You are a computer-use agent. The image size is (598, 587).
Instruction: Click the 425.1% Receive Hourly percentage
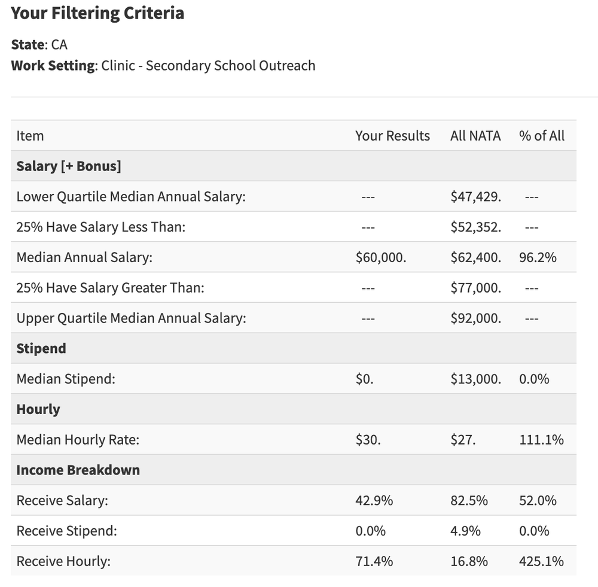(541, 561)
